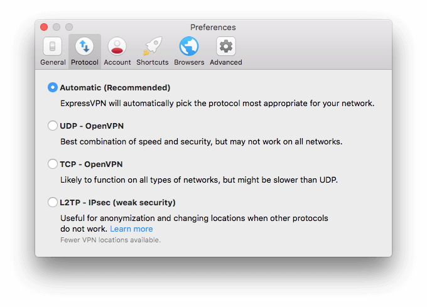Switch to the General tab label
Screen dimensions: 427x307
point(53,62)
